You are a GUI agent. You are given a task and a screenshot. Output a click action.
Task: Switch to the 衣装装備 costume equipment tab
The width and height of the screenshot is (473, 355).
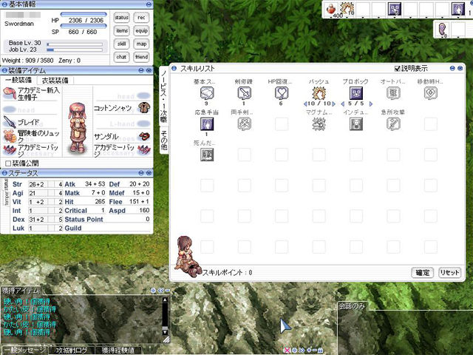pos(55,81)
